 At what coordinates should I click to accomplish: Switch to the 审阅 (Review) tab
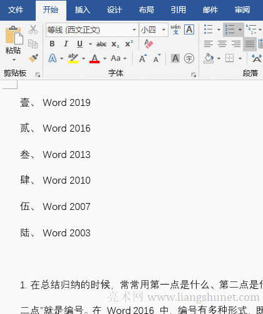point(242,10)
